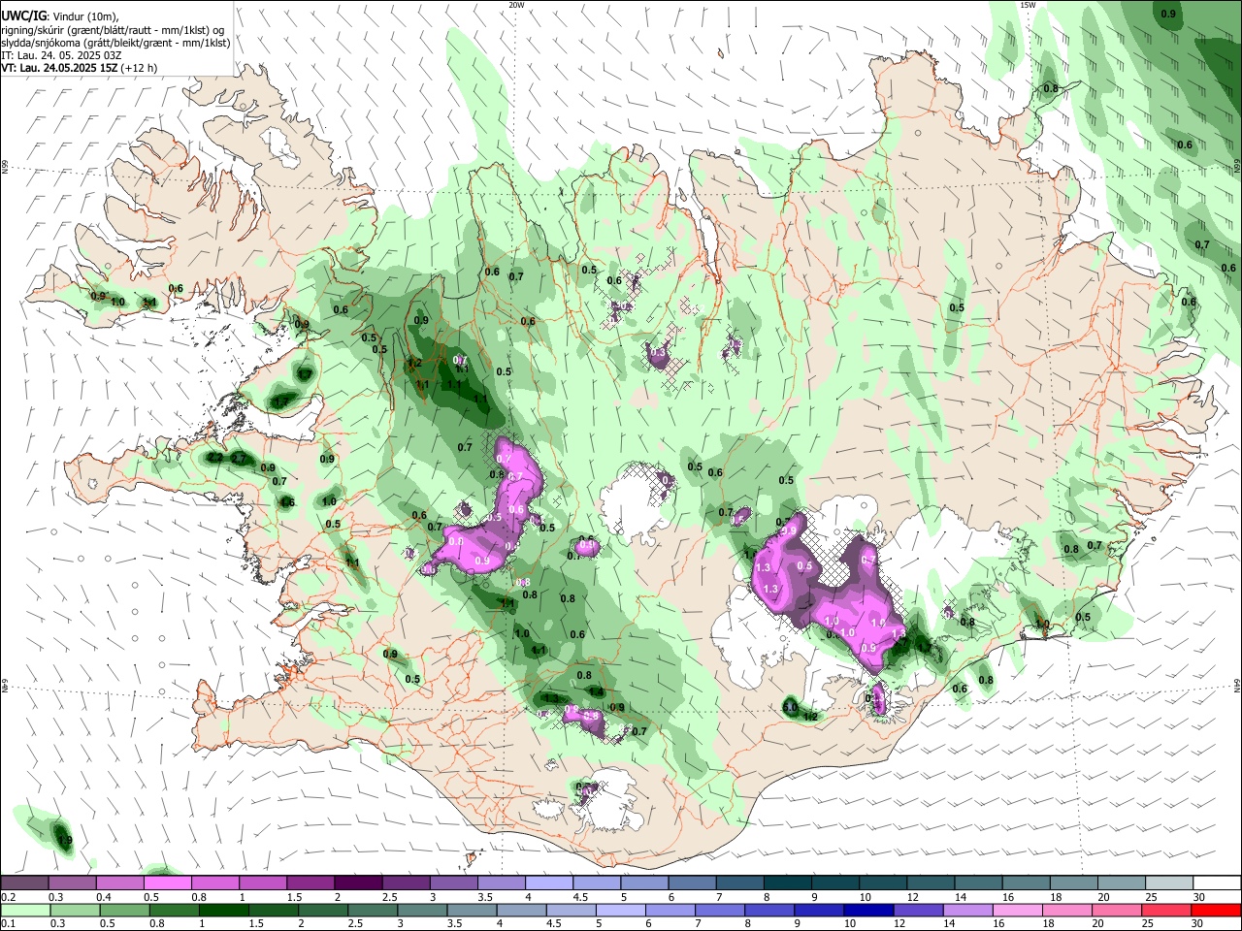The height and width of the screenshot is (931, 1242).
Task: Click the sleet/snow scale swatch between 0.4 and 0.5
Action: click(x=119, y=883)
